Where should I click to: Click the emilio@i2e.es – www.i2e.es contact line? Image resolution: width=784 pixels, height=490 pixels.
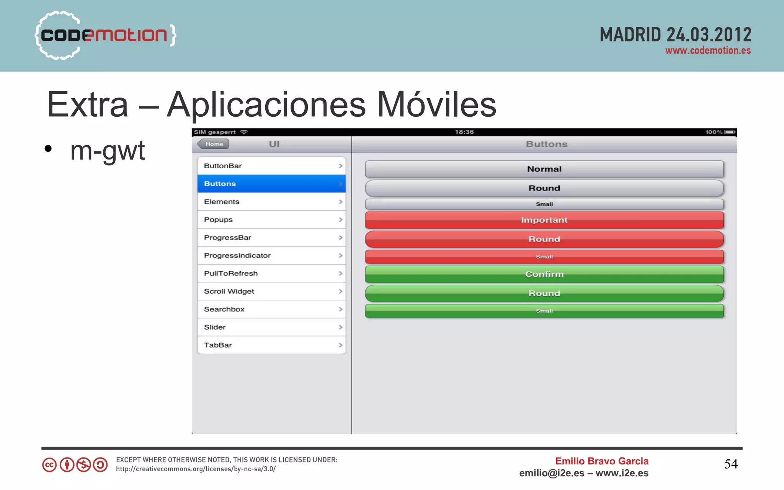tap(583, 473)
